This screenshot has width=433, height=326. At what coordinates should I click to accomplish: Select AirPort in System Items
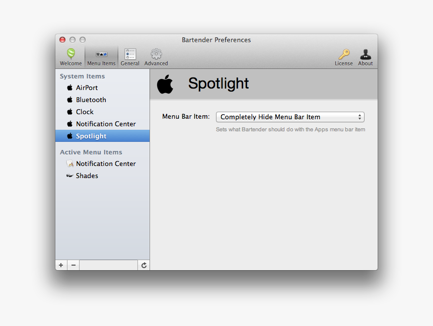click(102, 88)
